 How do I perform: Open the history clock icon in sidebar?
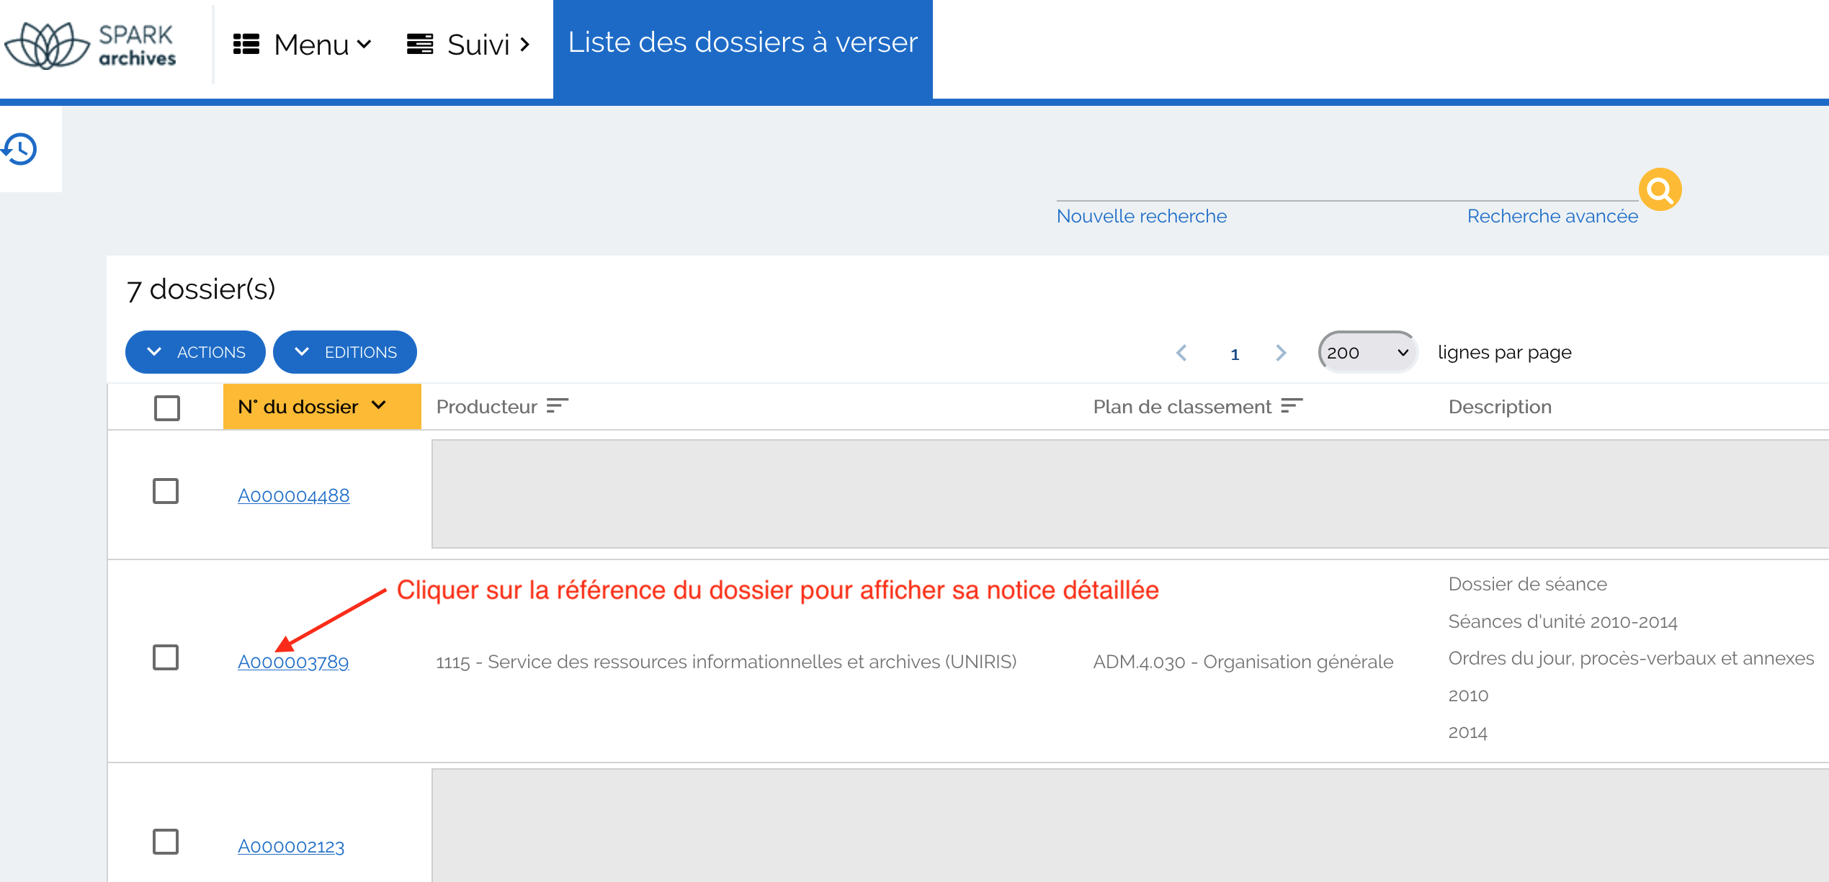pyautogui.click(x=20, y=149)
